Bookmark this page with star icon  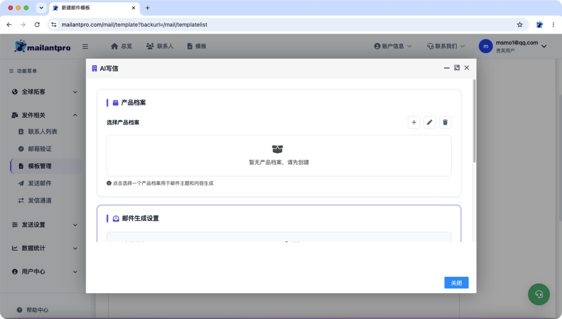520,25
